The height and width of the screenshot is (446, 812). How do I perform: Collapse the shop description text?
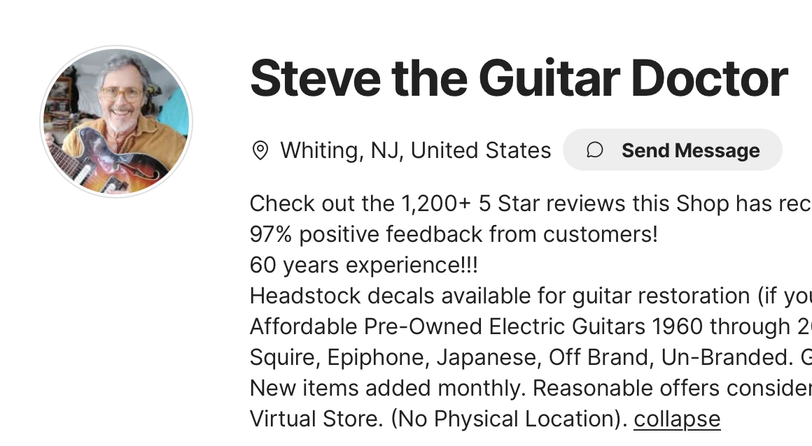677,419
